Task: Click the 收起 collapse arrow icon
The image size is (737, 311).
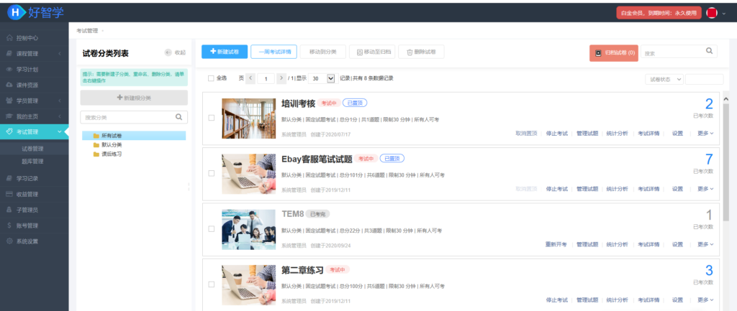Action: tap(168, 52)
